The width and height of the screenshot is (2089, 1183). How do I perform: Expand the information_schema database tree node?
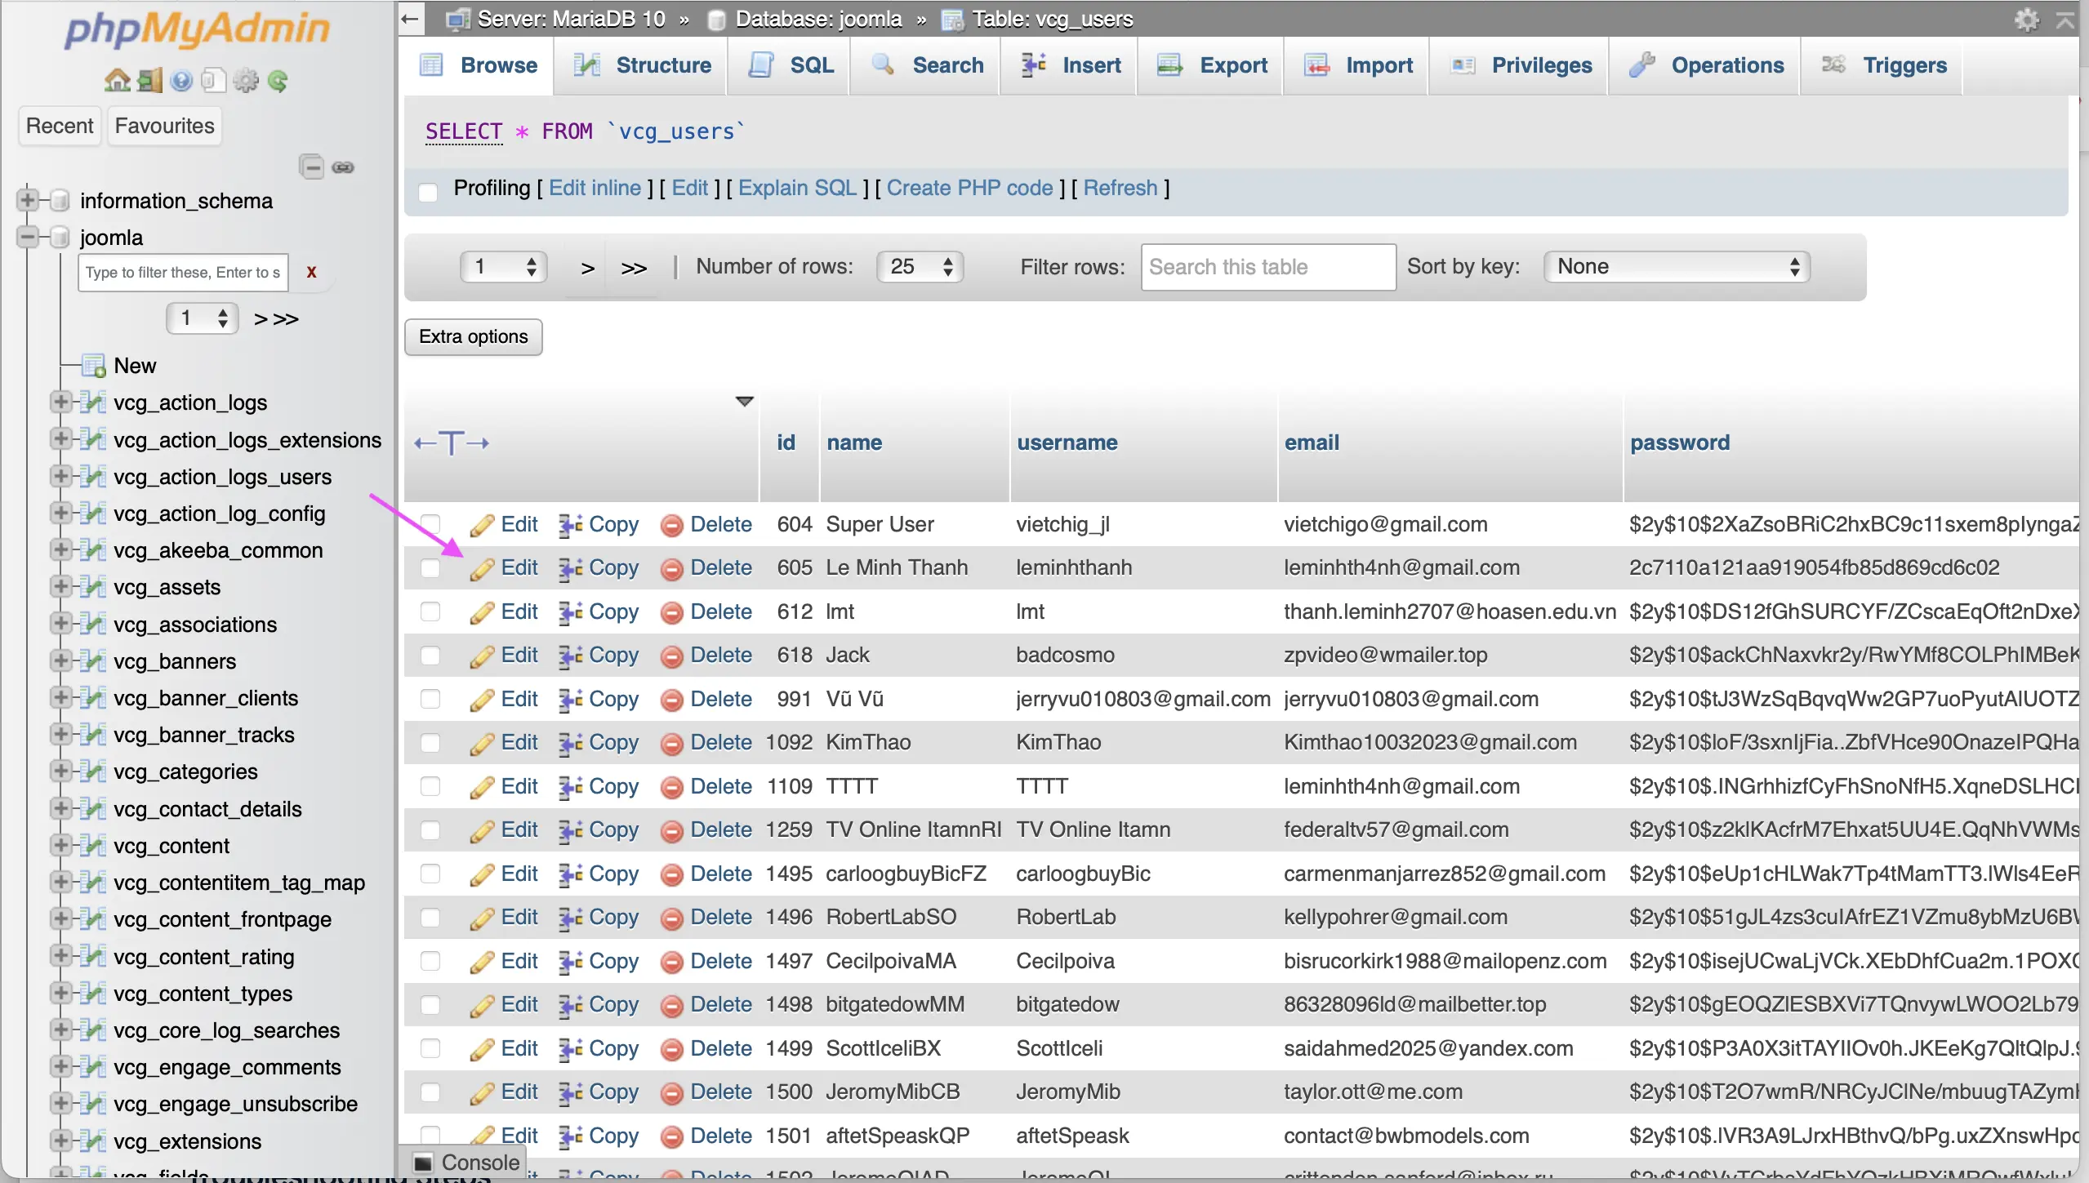[x=29, y=200]
